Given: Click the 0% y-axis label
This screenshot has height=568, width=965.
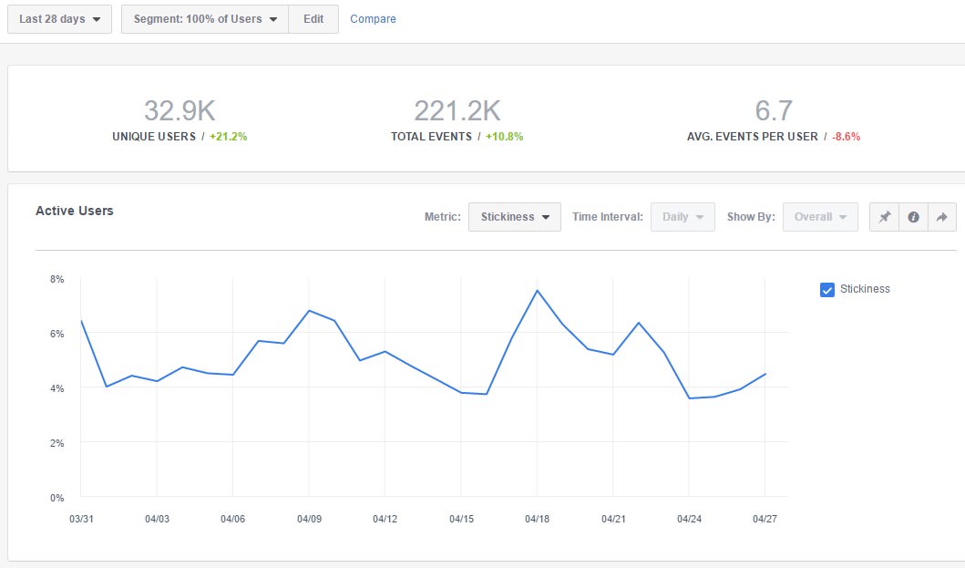Looking at the screenshot, I should (x=57, y=498).
